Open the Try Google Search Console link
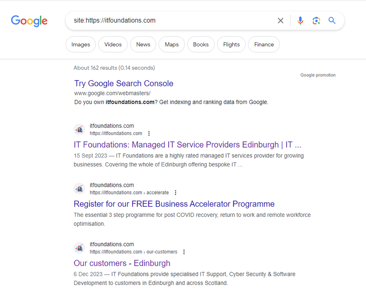366x297 pixels. 124,83
